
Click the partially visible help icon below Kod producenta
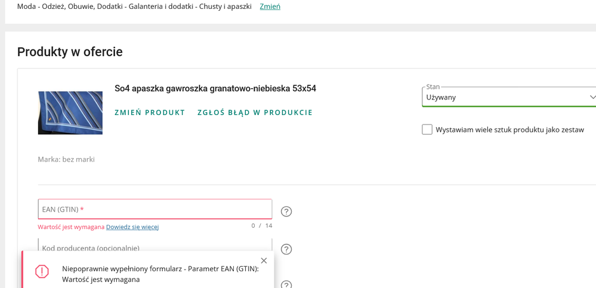coord(286,285)
